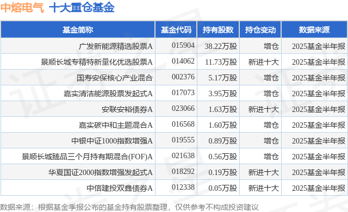348x212 pixels.
Task: Click the 持仓变动 column header
Action: pos(260,30)
